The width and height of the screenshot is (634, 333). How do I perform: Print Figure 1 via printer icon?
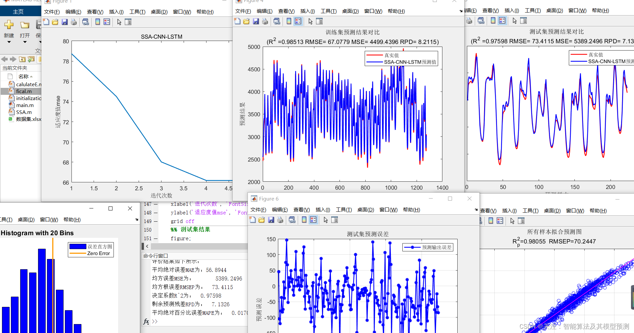[x=74, y=22]
